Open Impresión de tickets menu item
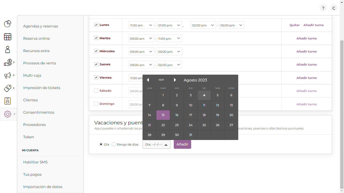The width and height of the screenshot is (344, 193). (42, 88)
